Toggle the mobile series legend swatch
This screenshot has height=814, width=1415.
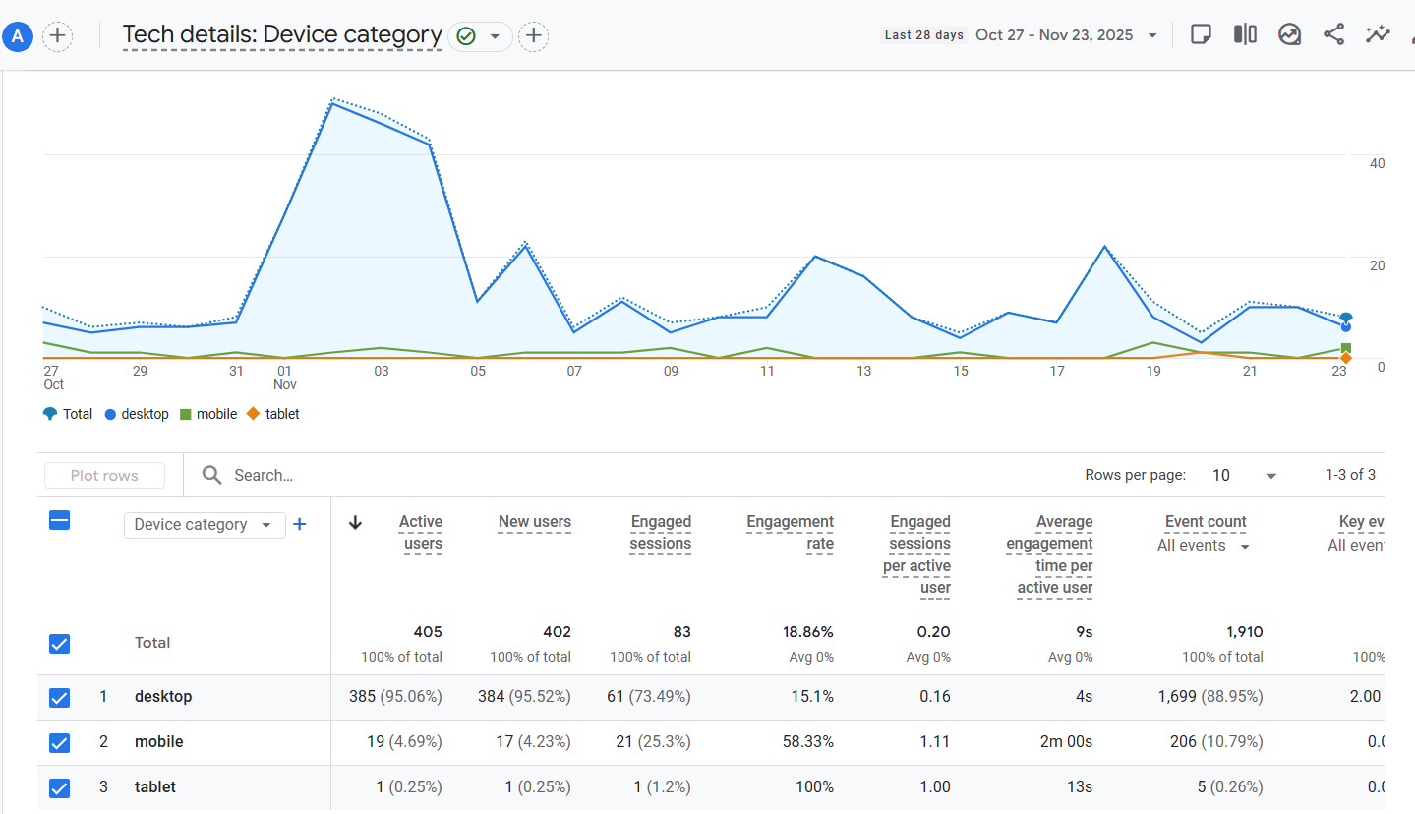pyautogui.click(x=184, y=414)
